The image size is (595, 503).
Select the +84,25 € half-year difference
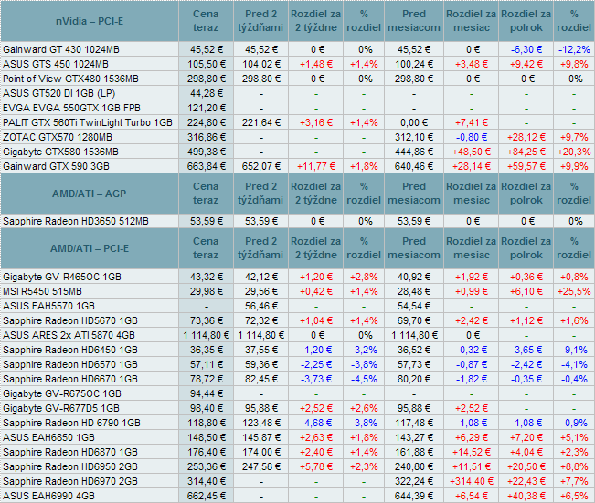526,152
